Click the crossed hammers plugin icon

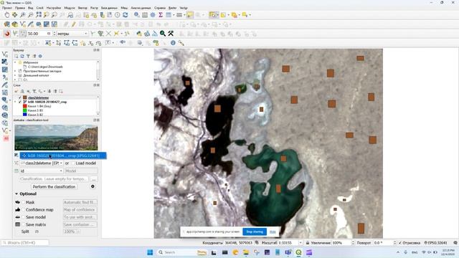171,34
